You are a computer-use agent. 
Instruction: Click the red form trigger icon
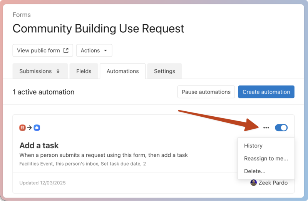click(x=22, y=128)
